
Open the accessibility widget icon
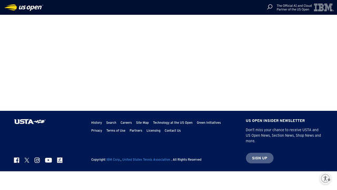325,178
